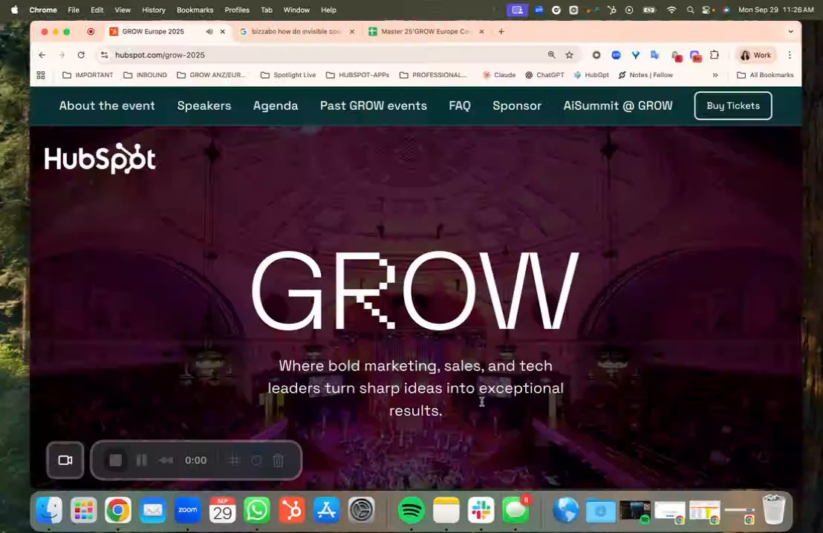The width and height of the screenshot is (823, 533).
Task: Open the Sponsor nav link
Action: 517,105
